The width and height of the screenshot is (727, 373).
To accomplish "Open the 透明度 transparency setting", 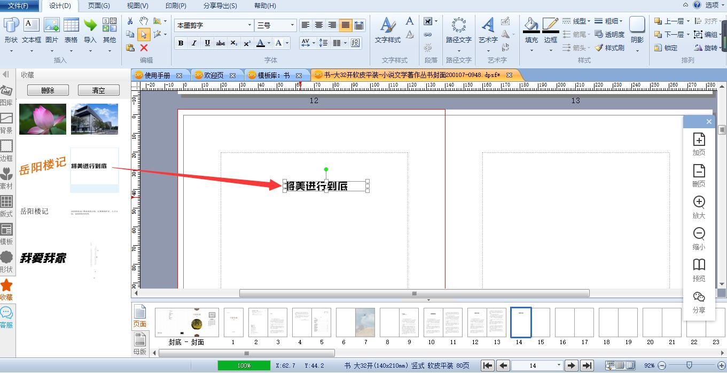I will pos(609,34).
